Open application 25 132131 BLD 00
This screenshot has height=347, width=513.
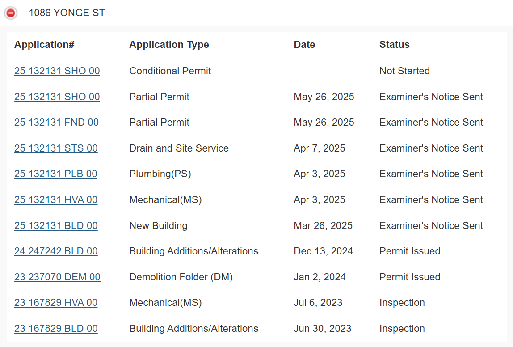56,226
